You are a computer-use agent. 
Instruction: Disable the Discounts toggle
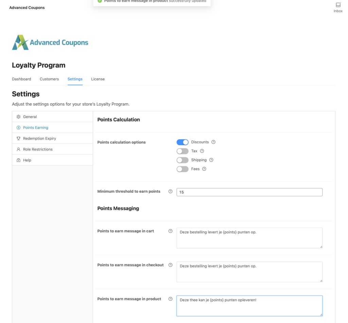pos(182,142)
